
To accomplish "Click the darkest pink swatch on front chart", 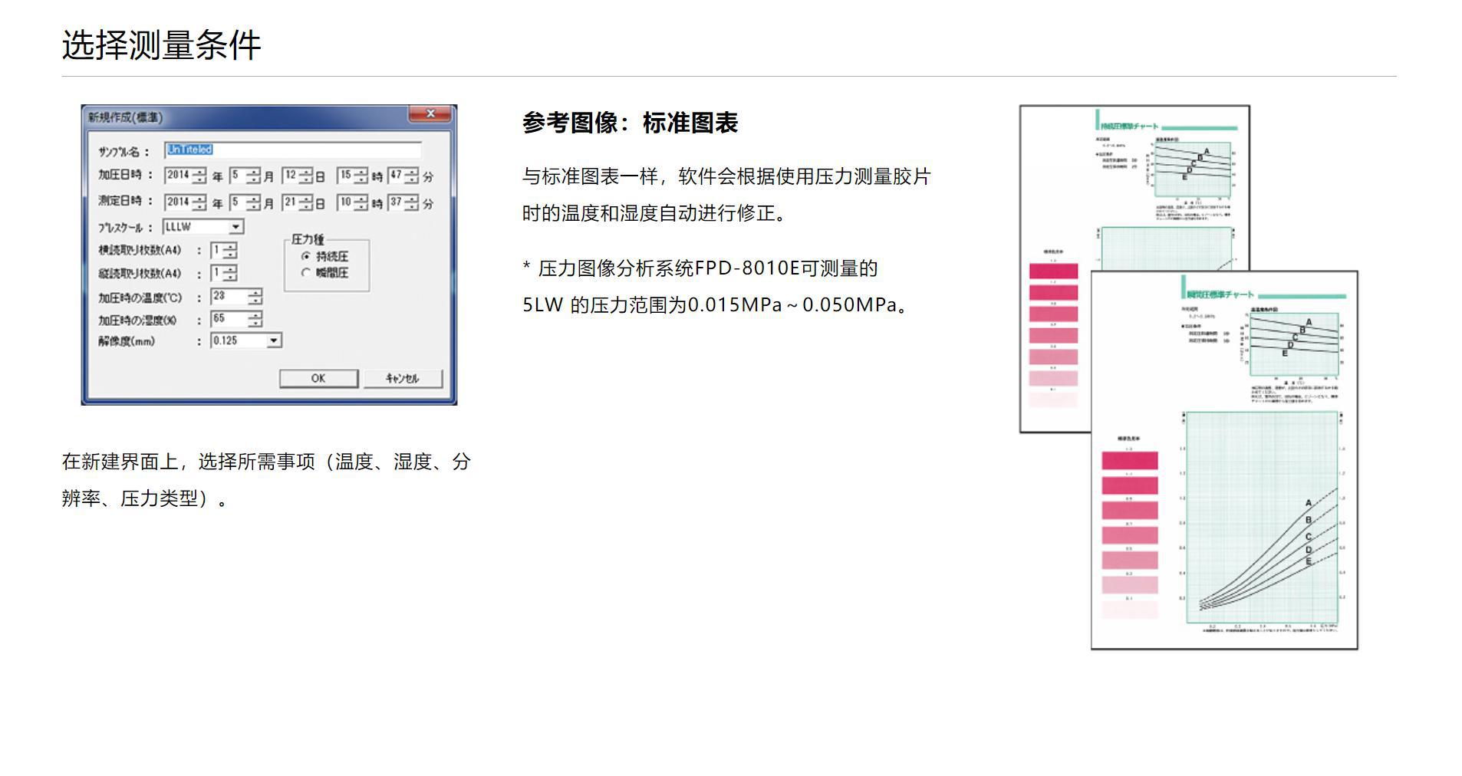I will pyautogui.click(x=1129, y=460).
